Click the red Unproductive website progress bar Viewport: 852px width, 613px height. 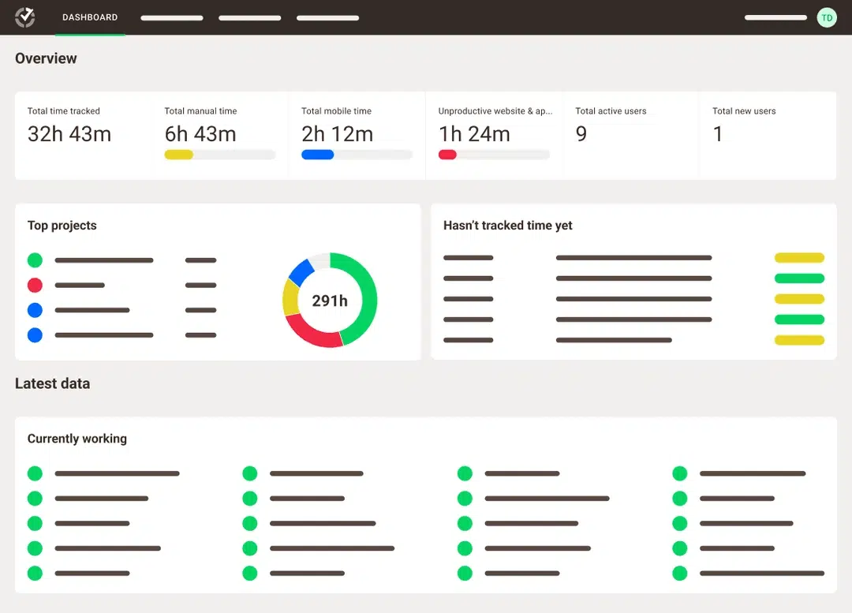tap(447, 155)
